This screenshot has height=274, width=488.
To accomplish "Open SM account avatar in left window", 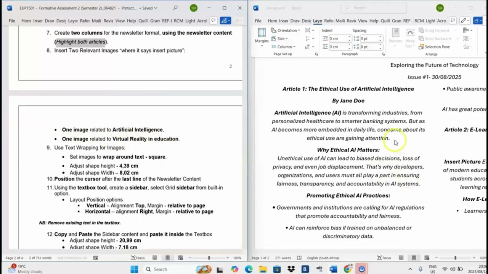I will (193, 8).
